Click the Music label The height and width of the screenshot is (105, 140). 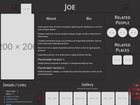click(x=9, y=94)
